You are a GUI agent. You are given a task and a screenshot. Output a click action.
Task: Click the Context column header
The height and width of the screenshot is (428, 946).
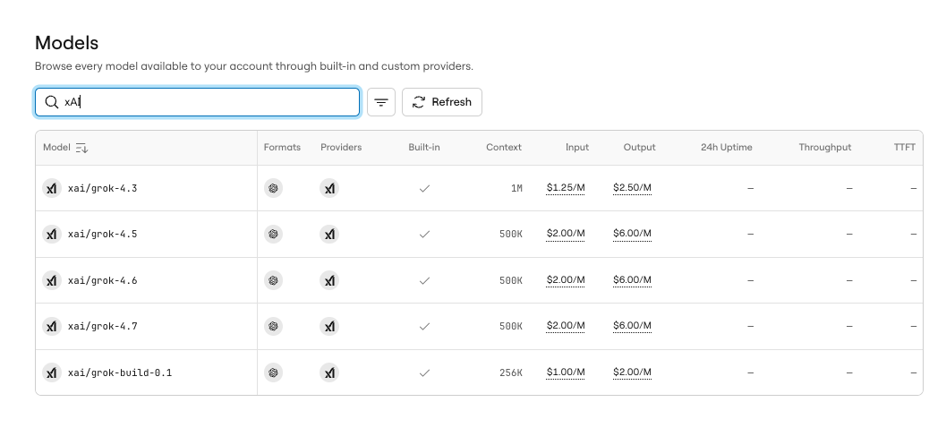coord(504,148)
